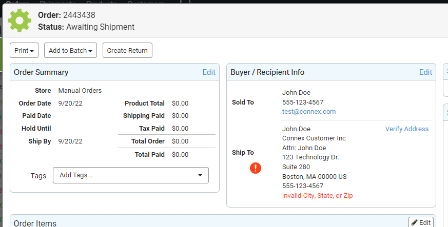This screenshot has height=227, width=448.
Task: Click the Connex Customer Inc company line
Action: [314, 138]
